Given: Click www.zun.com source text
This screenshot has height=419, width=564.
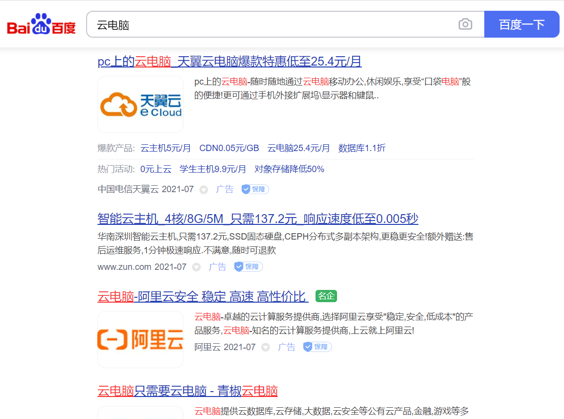Looking at the screenshot, I should coord(124,267).
